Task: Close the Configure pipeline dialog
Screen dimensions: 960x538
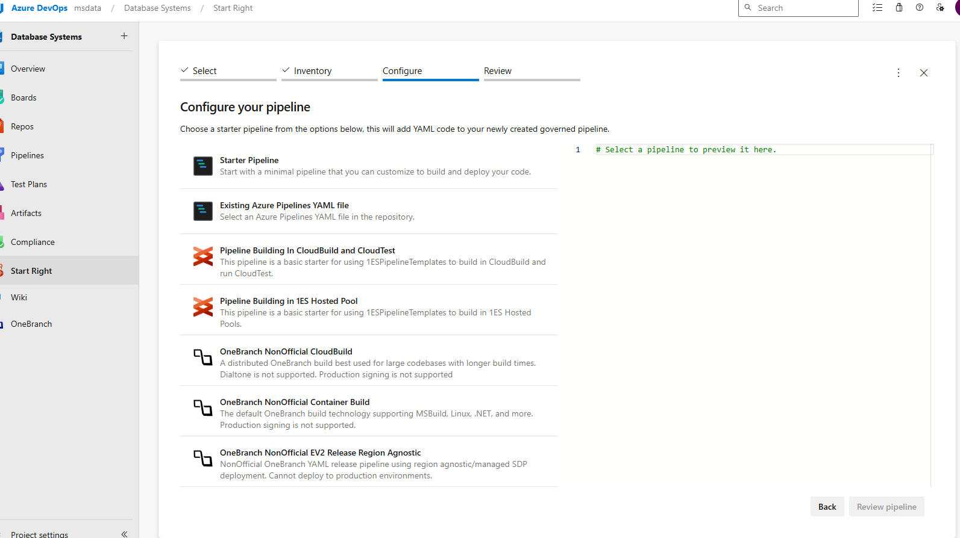Action: pos(924,73)
